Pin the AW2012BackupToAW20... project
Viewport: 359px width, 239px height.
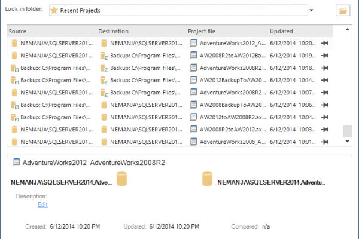(x=325, y=80)
